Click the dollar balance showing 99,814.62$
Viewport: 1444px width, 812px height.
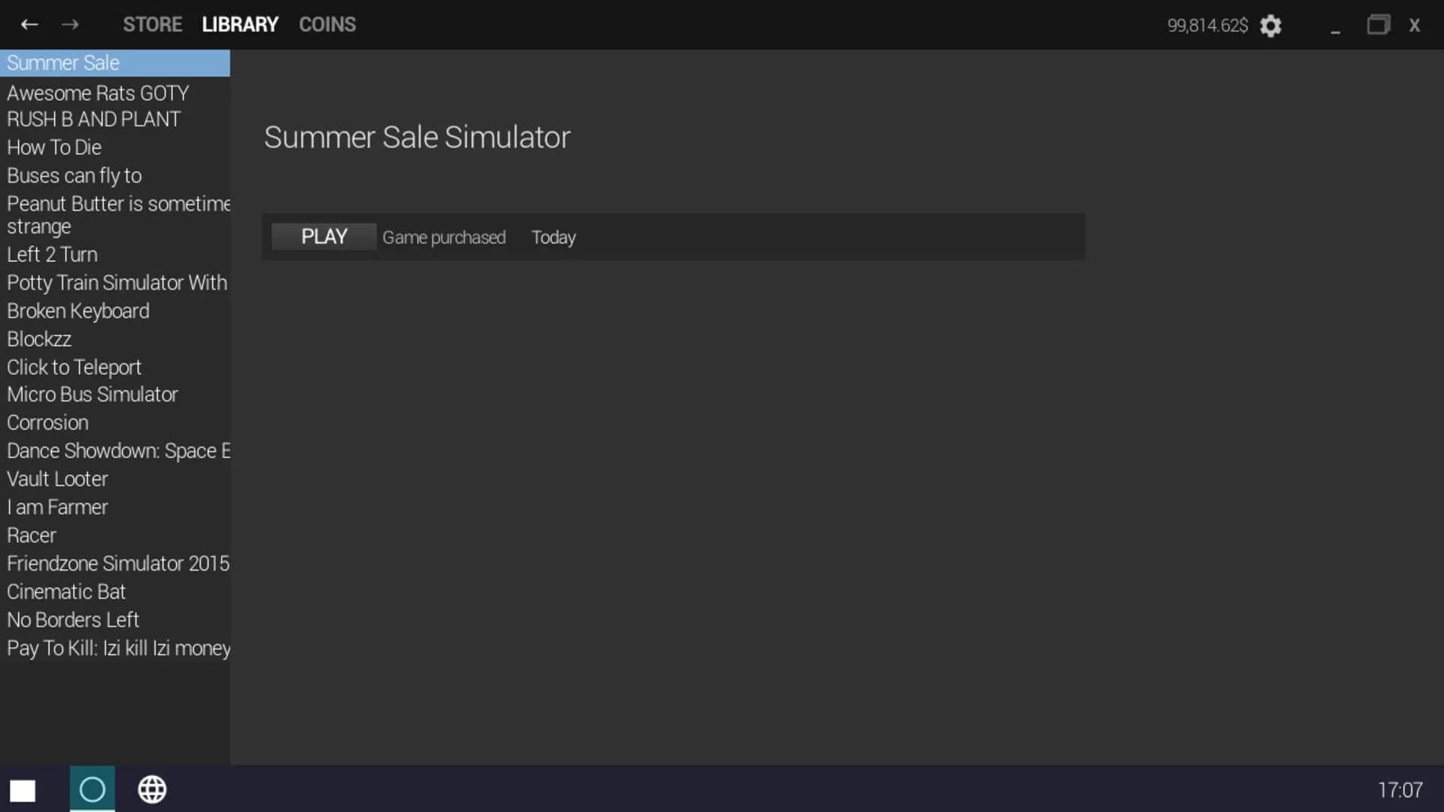(1206, 25)
